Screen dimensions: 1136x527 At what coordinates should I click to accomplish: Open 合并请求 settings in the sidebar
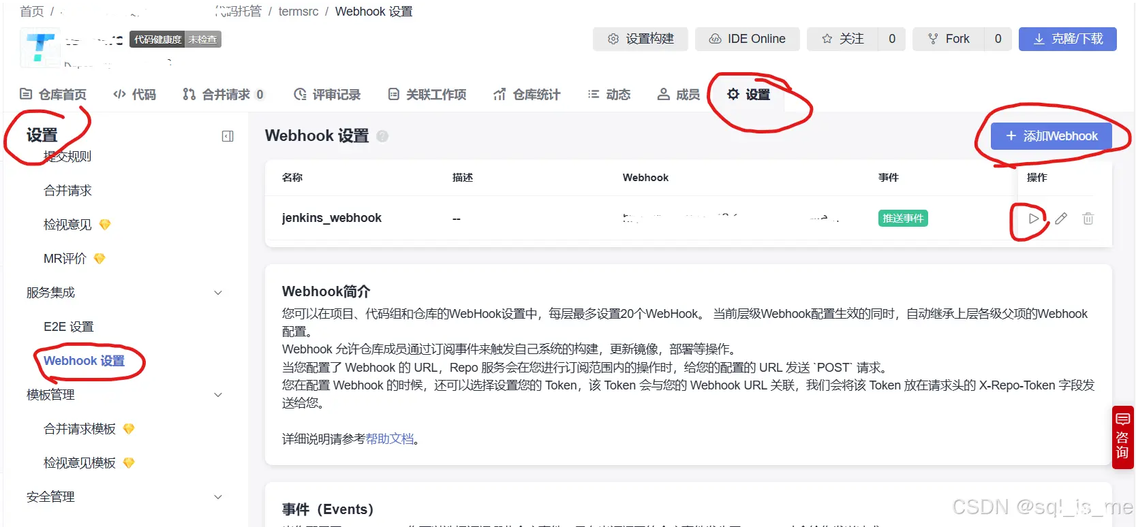(x=67, y=190)
